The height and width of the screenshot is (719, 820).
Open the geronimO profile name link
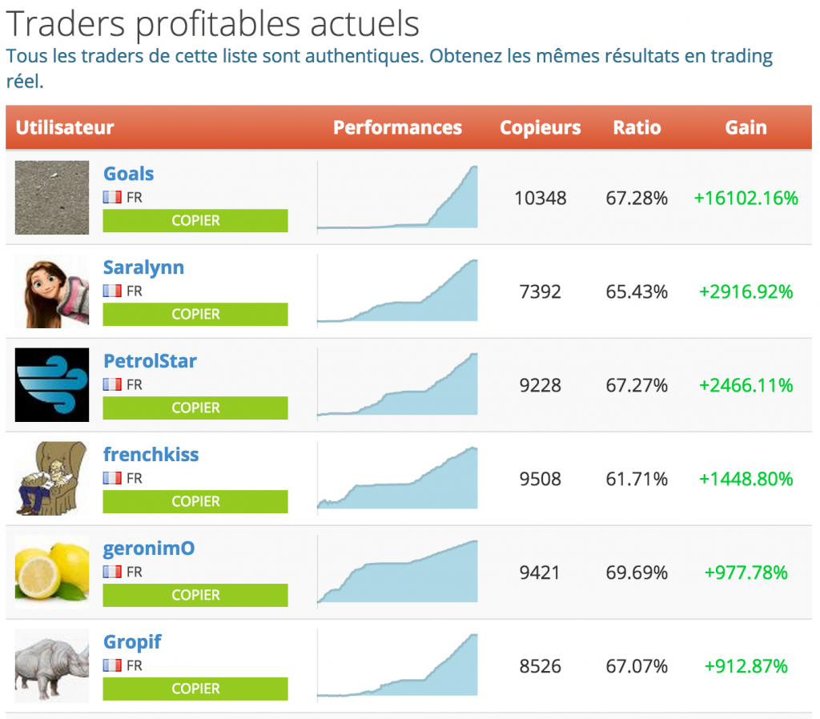point(149,548)
